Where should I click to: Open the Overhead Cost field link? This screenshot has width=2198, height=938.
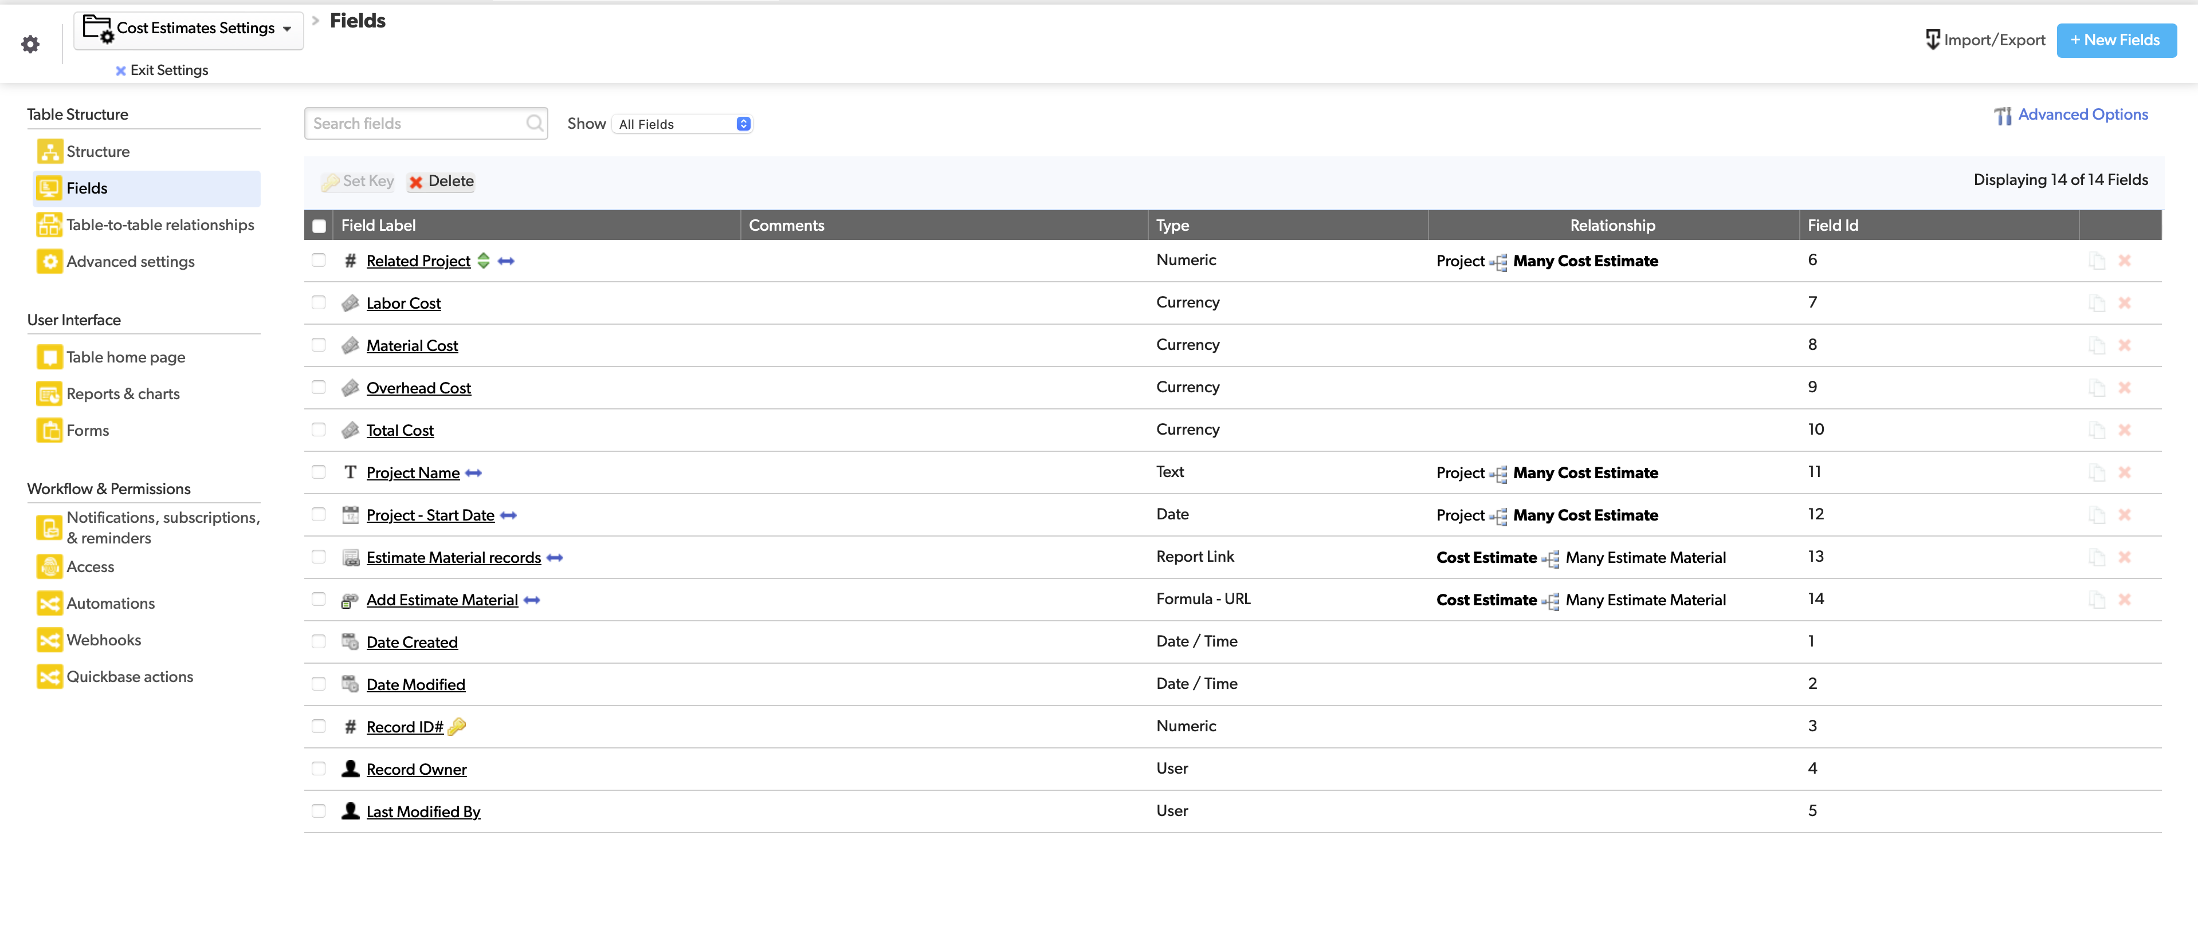click(418, 388)
